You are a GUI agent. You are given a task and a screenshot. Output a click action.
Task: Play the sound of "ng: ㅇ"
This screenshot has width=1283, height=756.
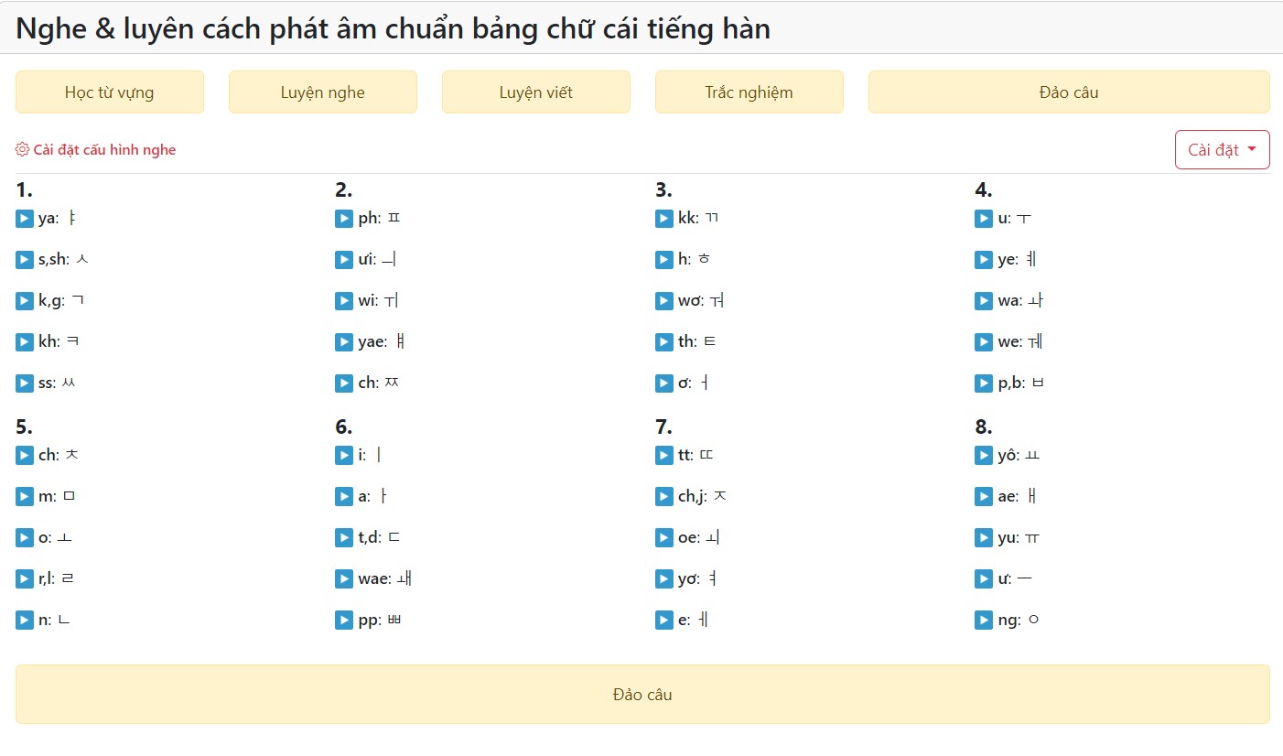coord(982,620)
